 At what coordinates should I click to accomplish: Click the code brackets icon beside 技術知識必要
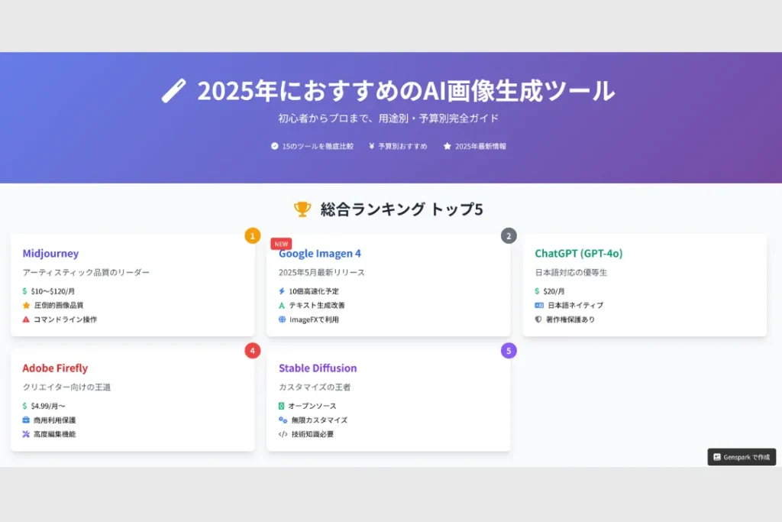pos(283,434)
